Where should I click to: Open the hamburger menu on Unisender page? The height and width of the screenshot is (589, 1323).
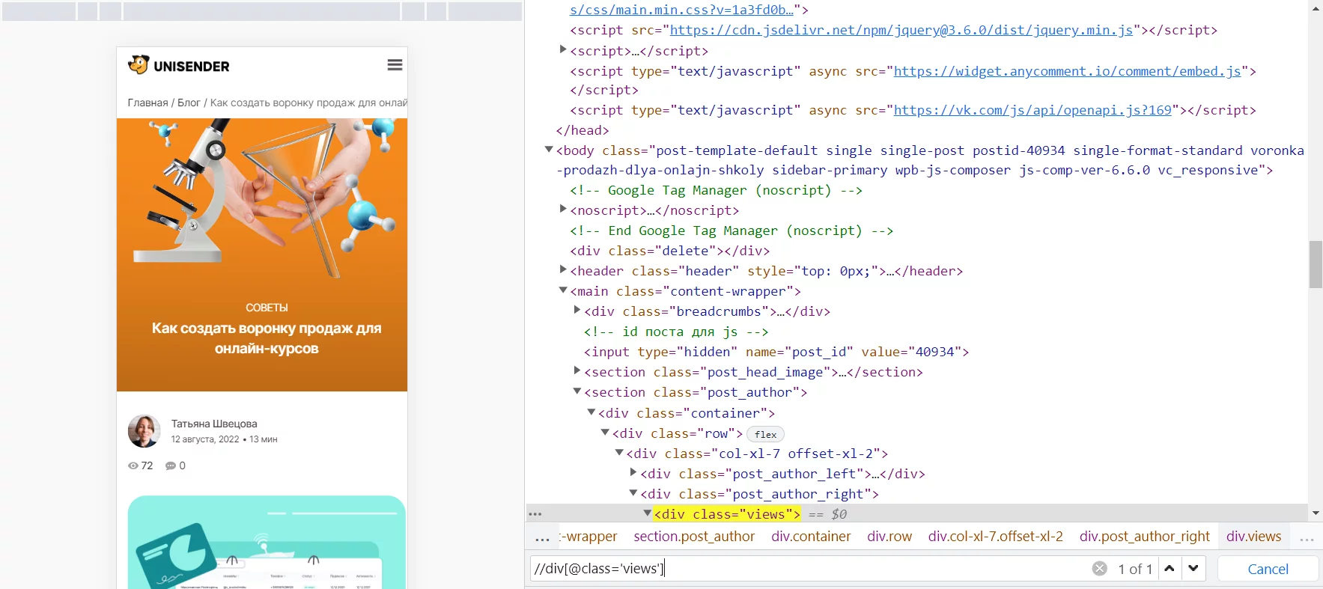[x=395, y=65]
